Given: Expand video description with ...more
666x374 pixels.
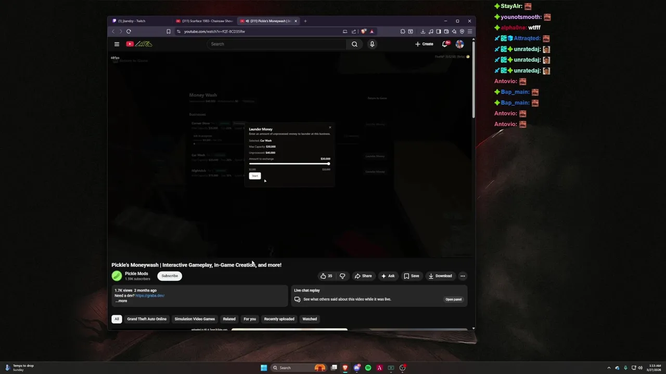Looking at the screenshot, I should point(121,301).
